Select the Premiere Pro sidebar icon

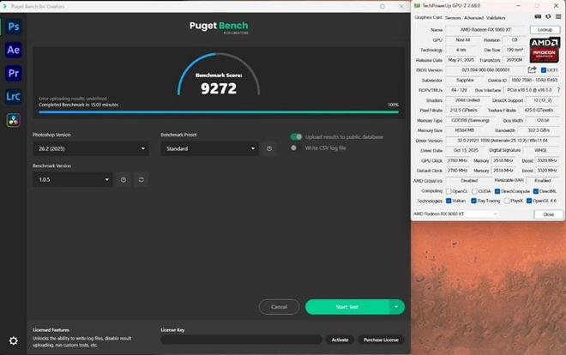click(13, 73)
